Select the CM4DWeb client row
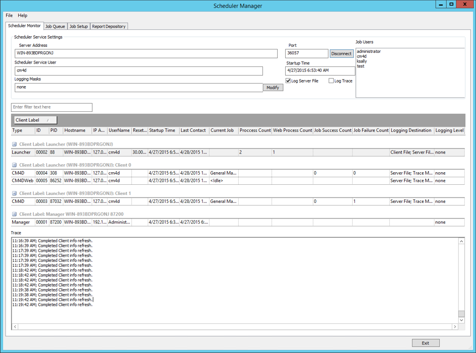The image size is (476, 353). coord(23,181)
